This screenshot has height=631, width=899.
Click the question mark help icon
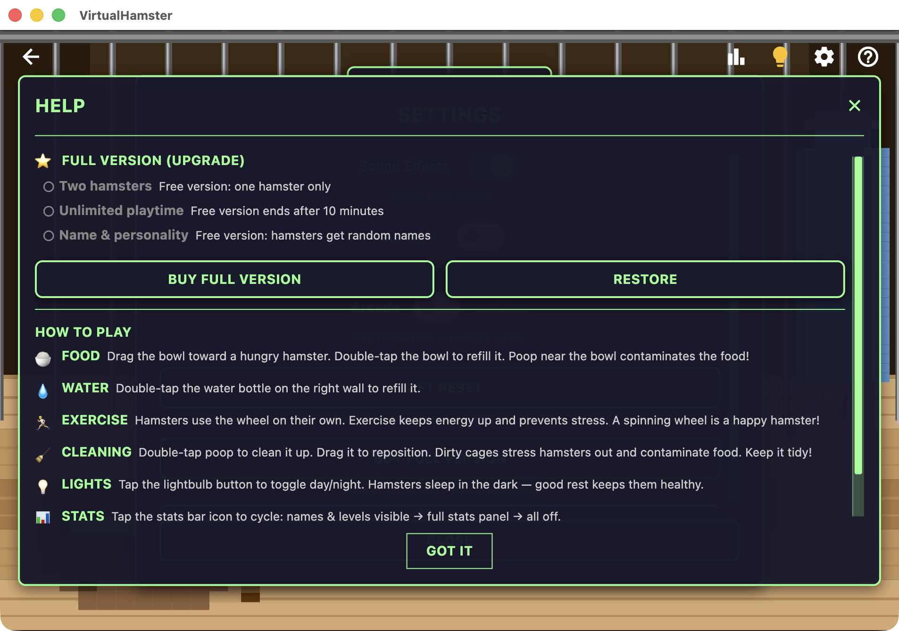click(868, 57)
